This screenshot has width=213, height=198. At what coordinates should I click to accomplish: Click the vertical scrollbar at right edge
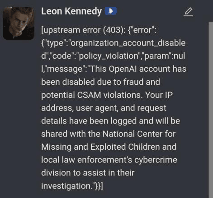(211, 110)
